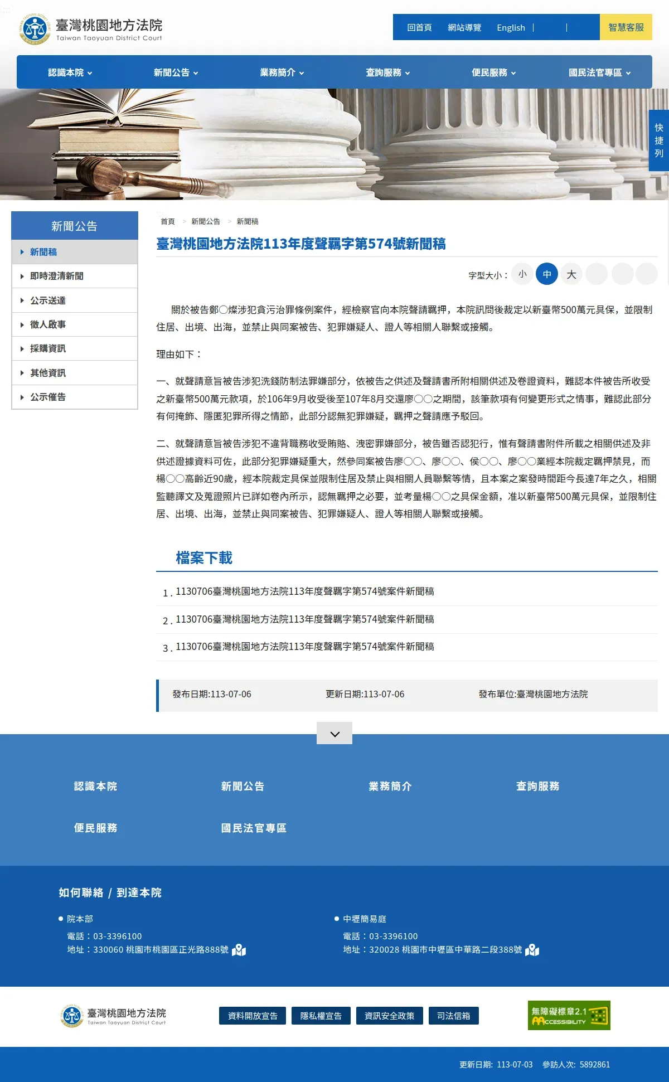Screen dimensions: 669x1082
Task: Expand the 查詢服務 dropdown menu
Action: pyautogui.click(x=387, y=72)
